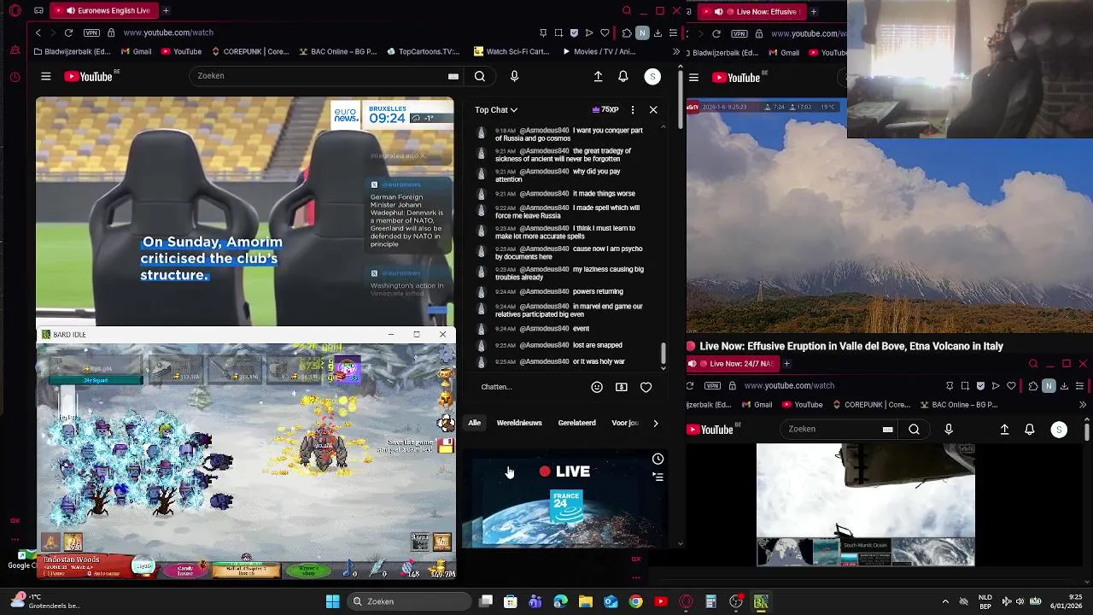Open Chrome from taskbar
Screen dimensions: 1093x615
635,601
